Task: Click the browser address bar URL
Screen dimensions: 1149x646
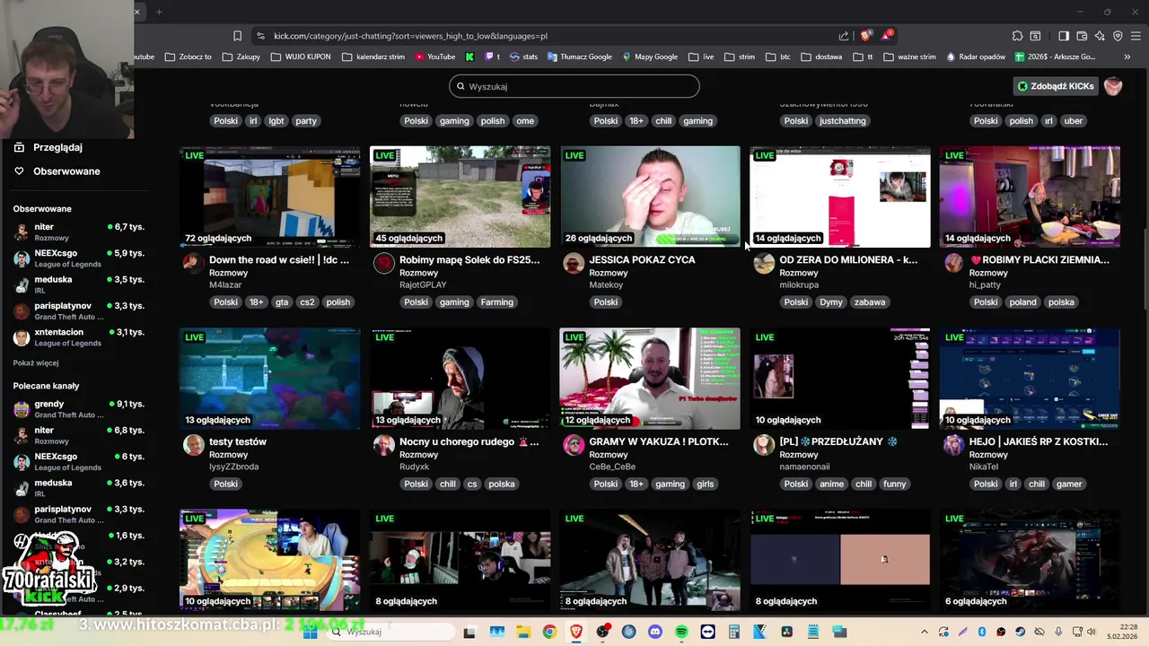Action: click(x=410, y=36)
